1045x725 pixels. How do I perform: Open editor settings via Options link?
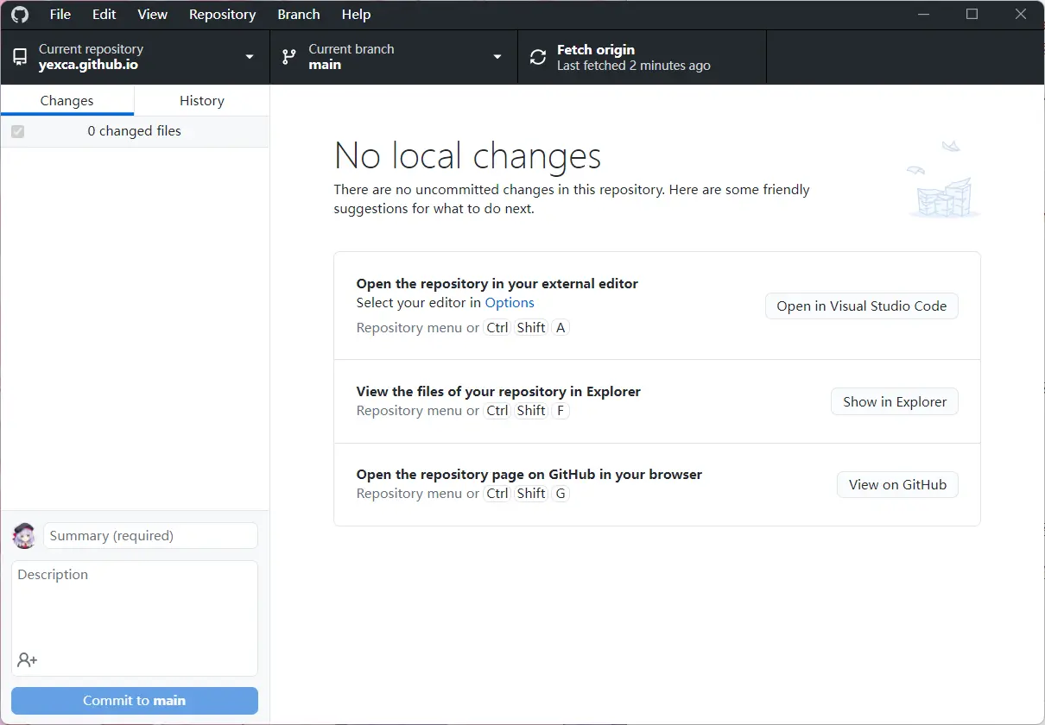pyautogui.click(x=510, y=302)
